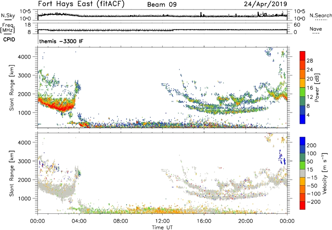Click the '08:00' time axis tick label
The image size is (332, 230).
(121, 221)
